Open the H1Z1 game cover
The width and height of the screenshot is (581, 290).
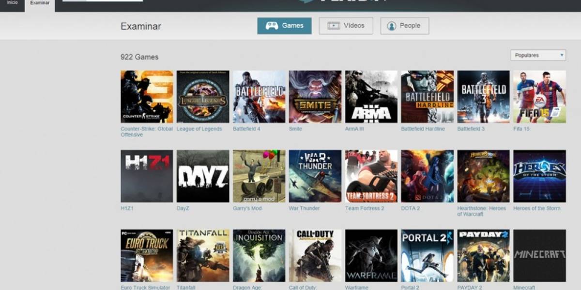tap(147, 176)
